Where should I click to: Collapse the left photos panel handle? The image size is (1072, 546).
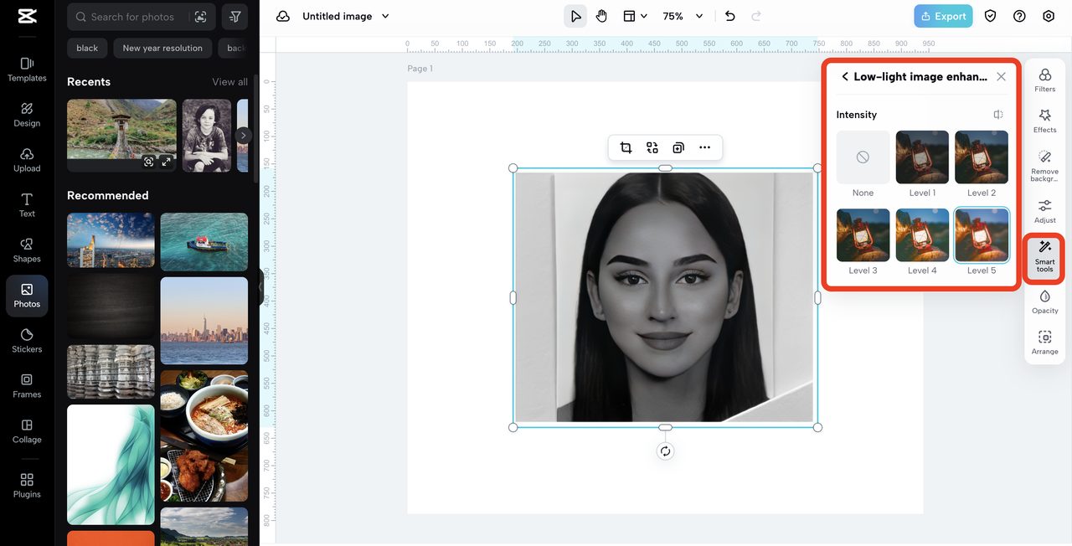260,287
